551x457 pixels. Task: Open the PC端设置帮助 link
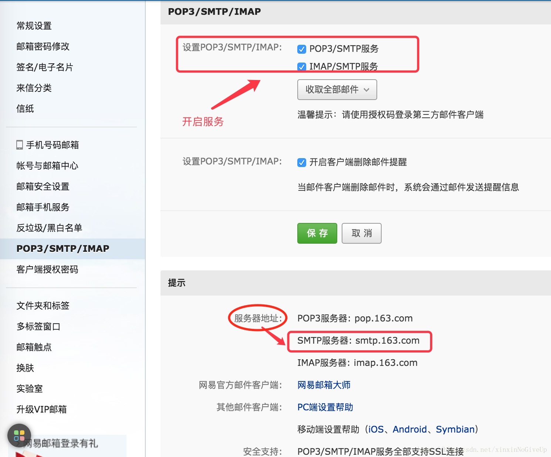pyautogui.click(x=325, y=407)
